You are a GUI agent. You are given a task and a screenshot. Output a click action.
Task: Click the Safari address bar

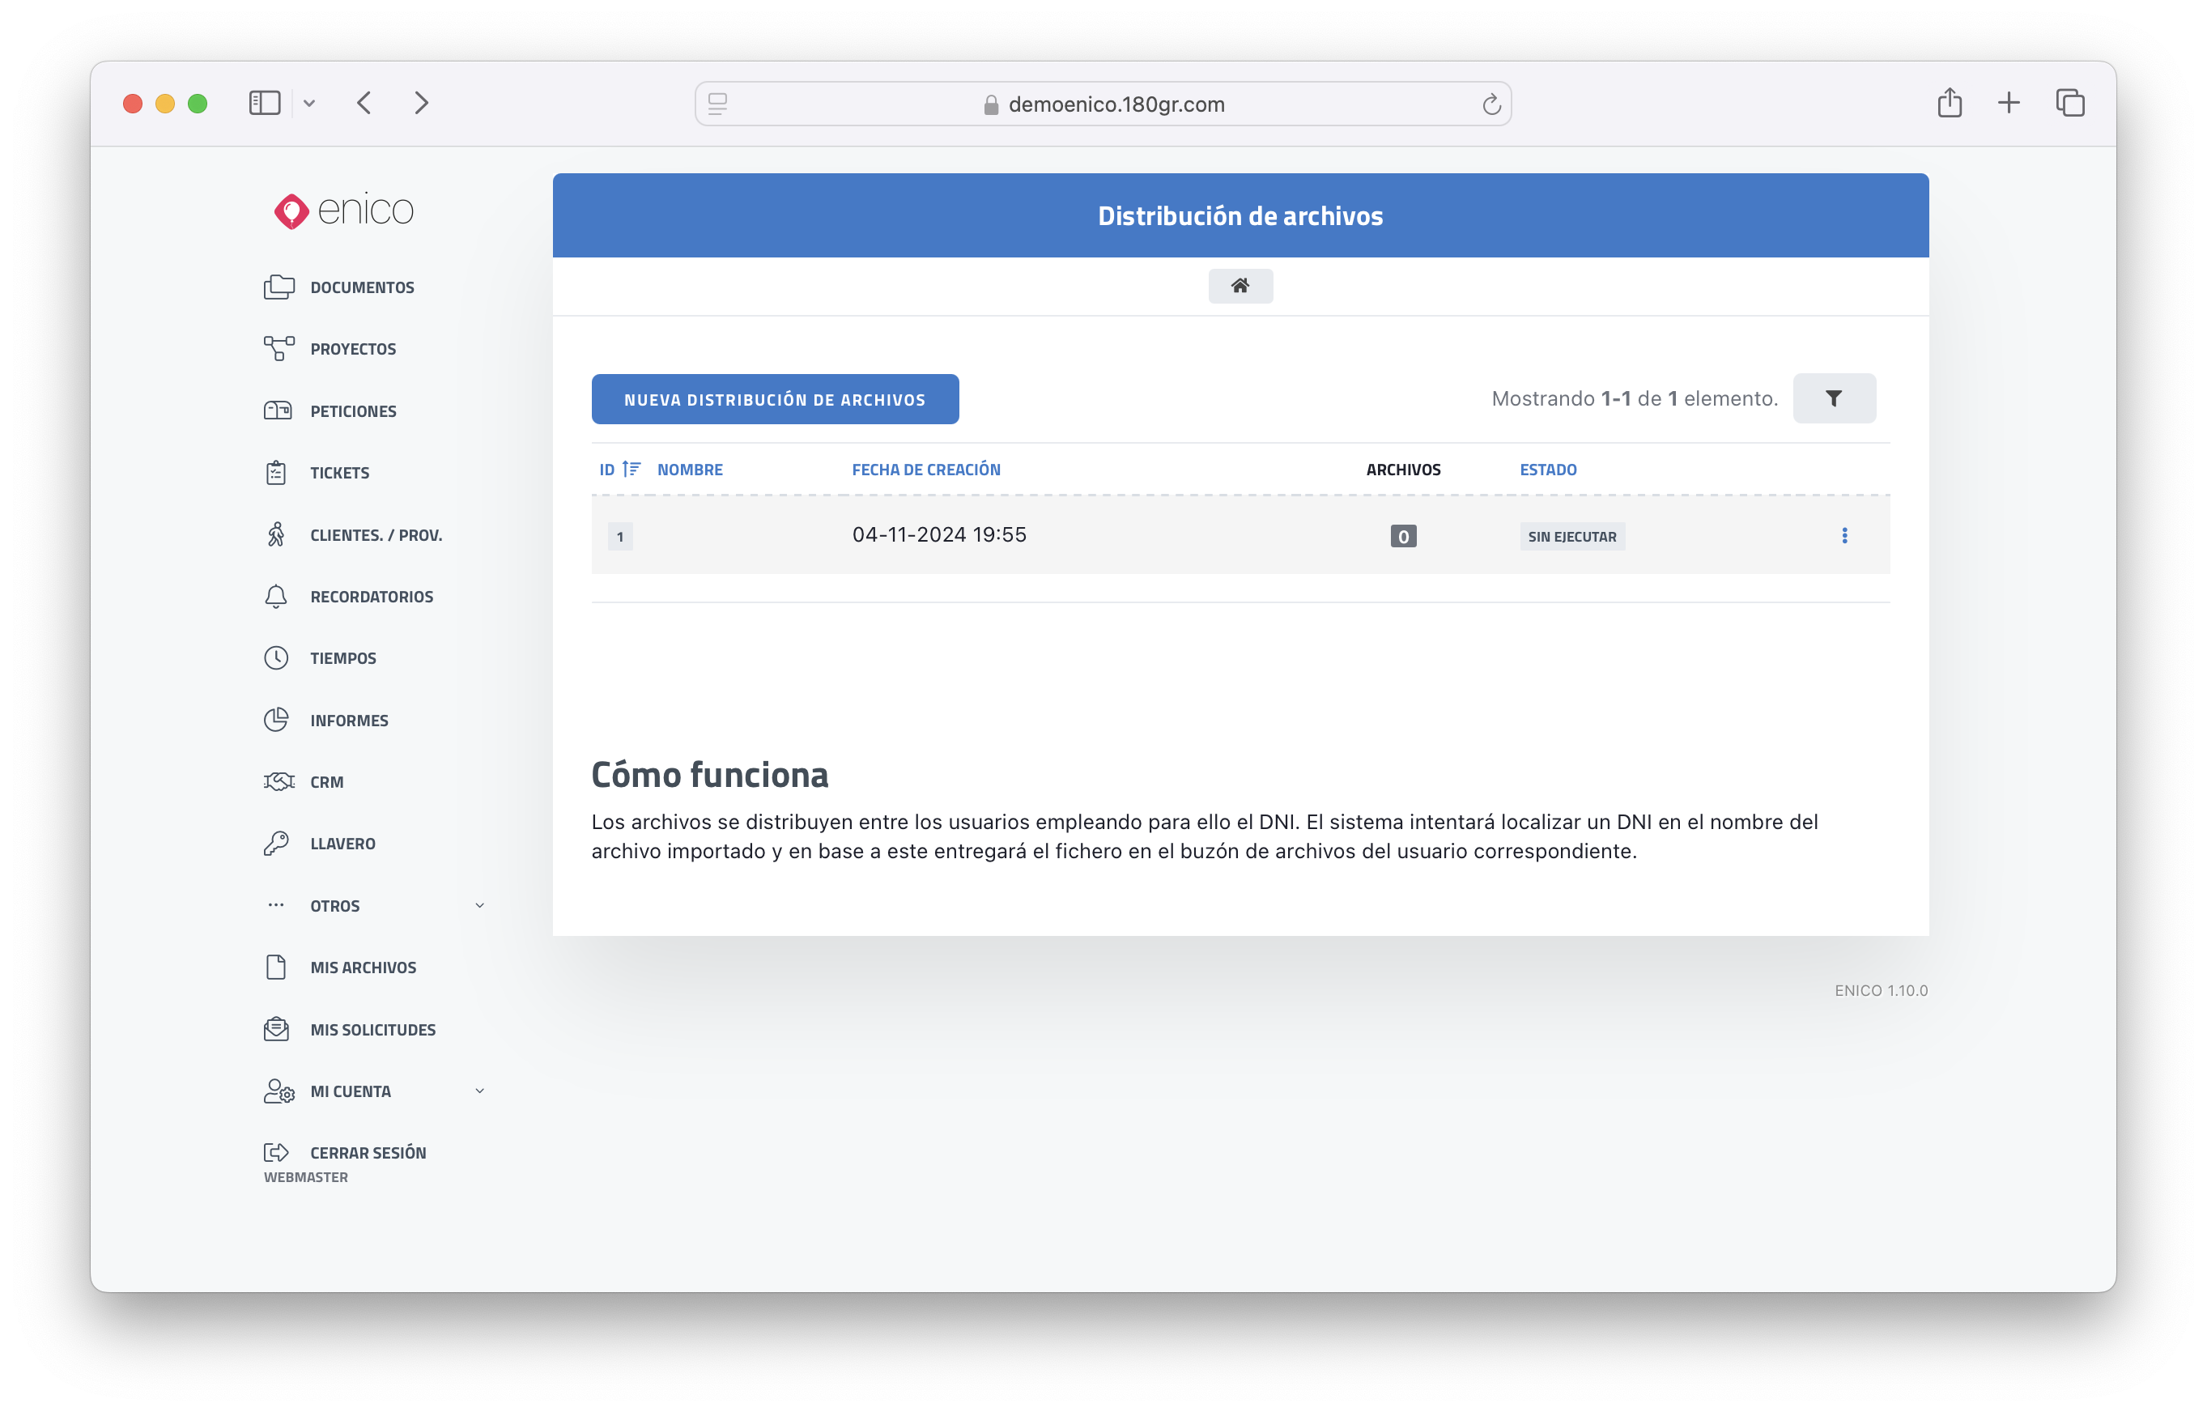point(1102,104)
